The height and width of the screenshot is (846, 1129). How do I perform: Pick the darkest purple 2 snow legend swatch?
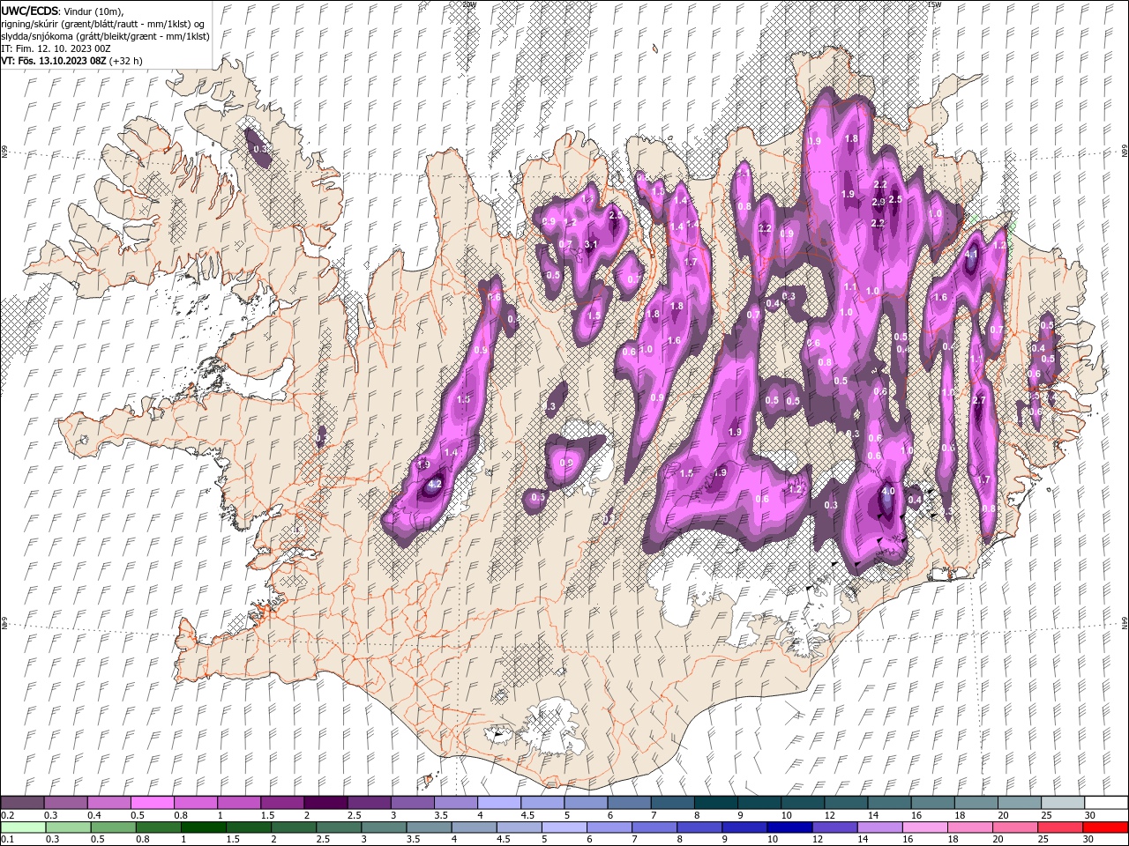pyautogui.click(x=325, y=803)
